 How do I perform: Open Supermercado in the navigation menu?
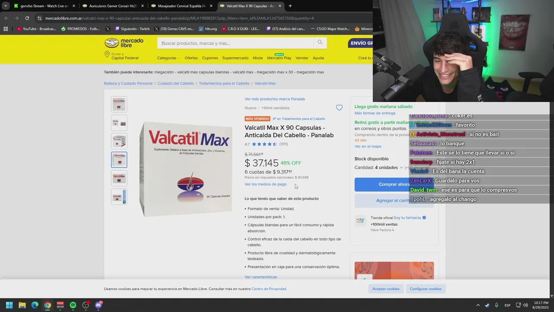[x=235, y=58]
